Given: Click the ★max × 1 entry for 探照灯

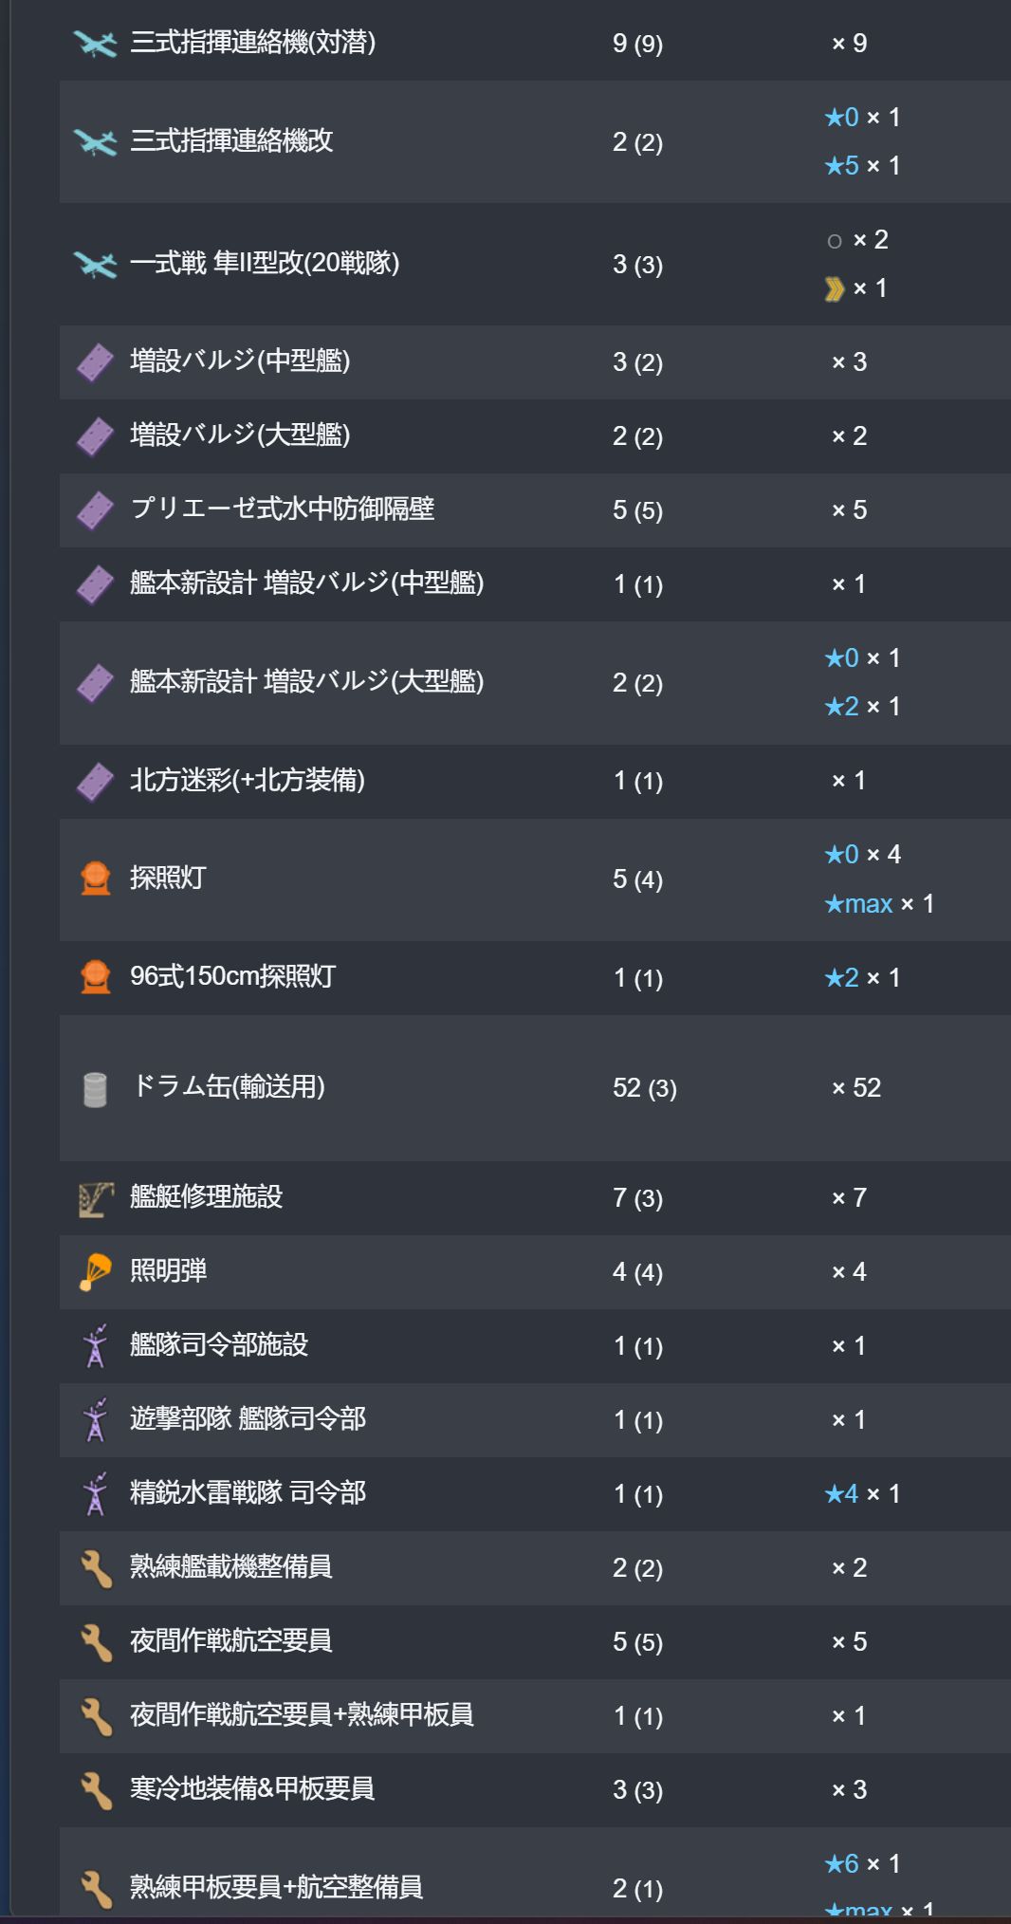Looking at the screenshot, I should pos(879,904).
